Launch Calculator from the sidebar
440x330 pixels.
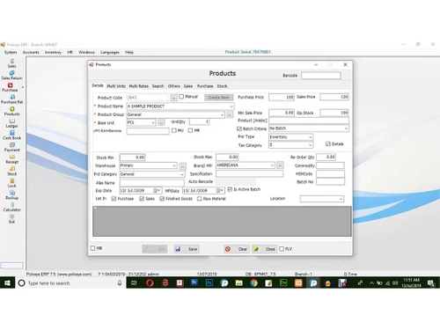pyautogui.click(x=12, y=207)
